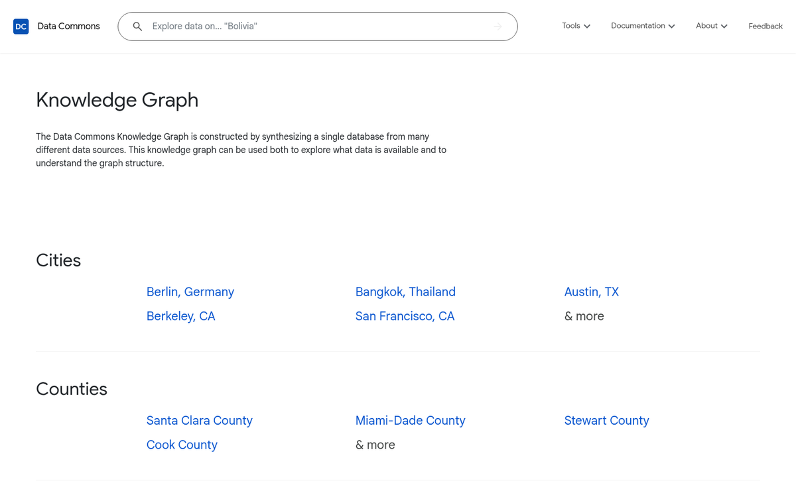The height and width of the screenshot is (497, 796).
Task: Click the search magnifier icon
Action: click(x=137, y=27)
